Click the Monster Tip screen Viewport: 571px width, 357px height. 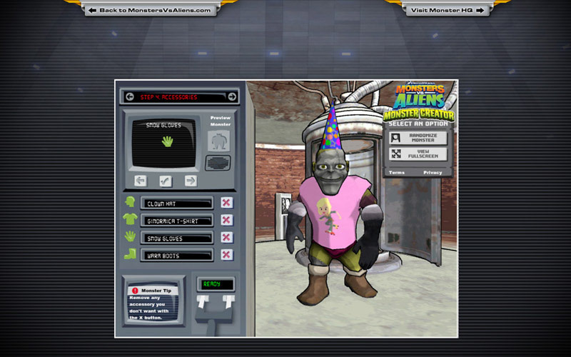pos(153,302)
